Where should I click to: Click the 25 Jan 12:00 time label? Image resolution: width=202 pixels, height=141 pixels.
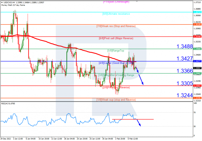click(x=95, y=139)
